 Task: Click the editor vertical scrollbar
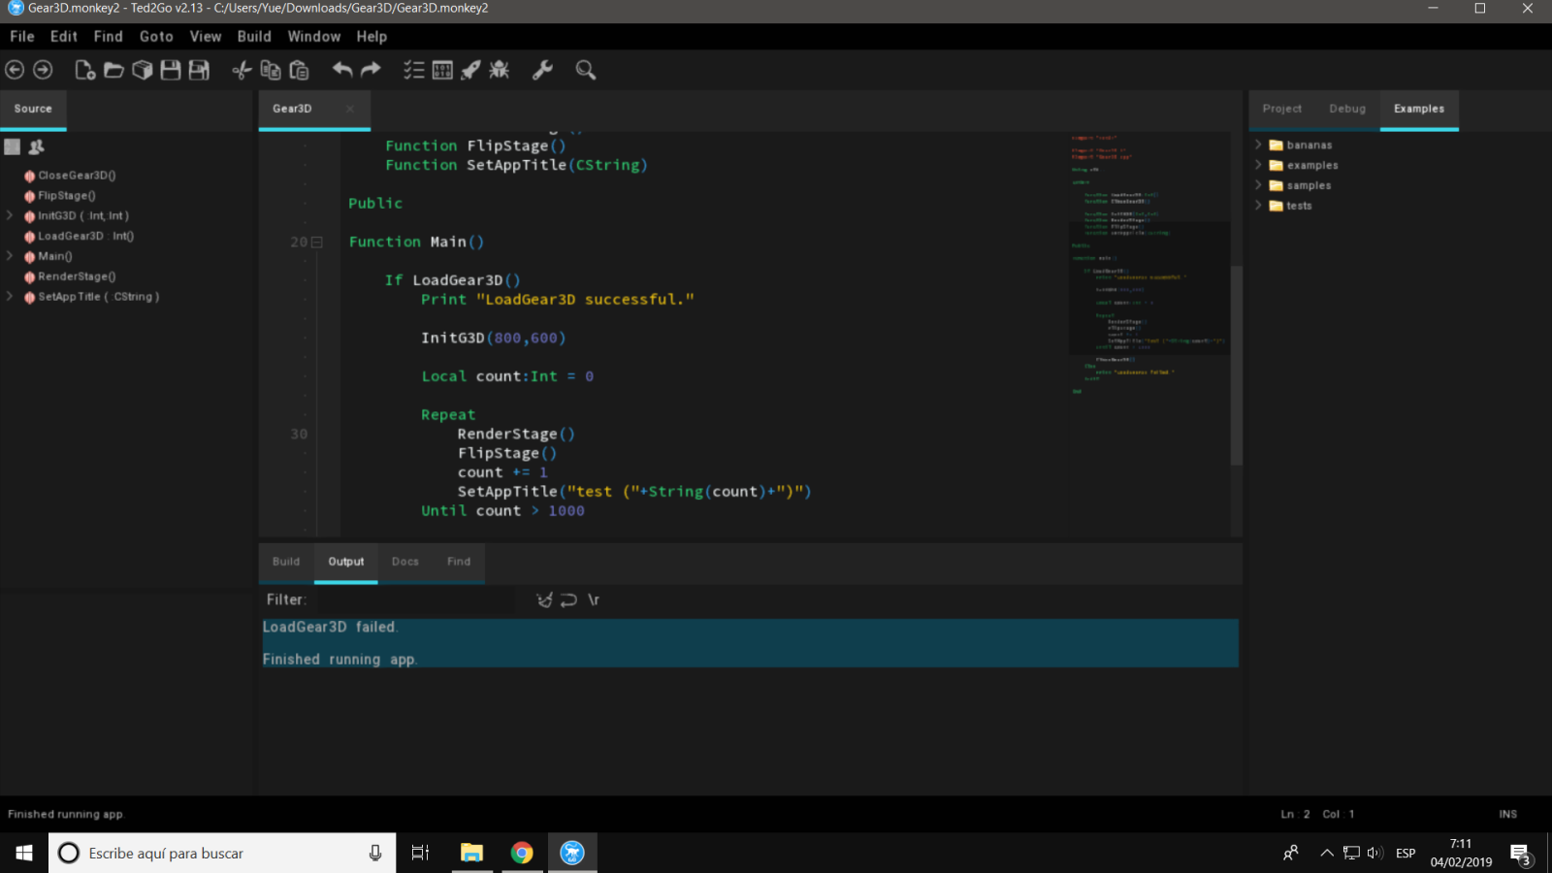(1236, 364)
